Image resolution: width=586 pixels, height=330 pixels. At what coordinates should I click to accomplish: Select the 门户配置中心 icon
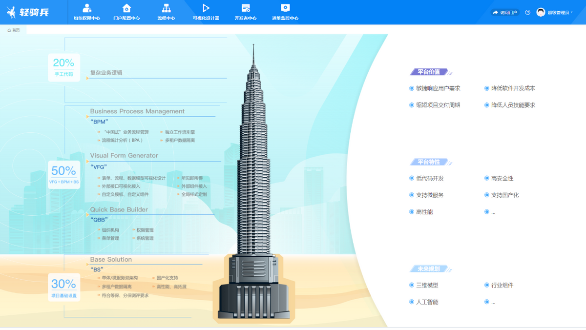(x=126, y=8)
